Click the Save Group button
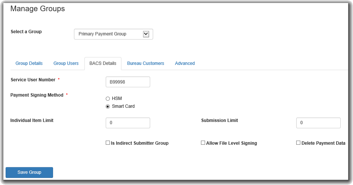 tap(29, 172)
